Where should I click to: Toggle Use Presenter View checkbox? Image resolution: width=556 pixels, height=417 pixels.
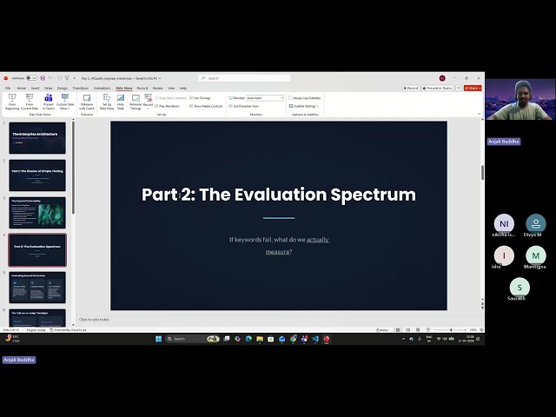(231, 106)
